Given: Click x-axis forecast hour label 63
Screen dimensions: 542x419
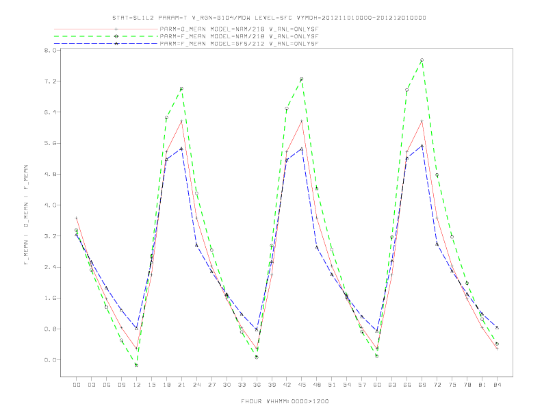Looking at the screenshot, I should pos(392,385).
